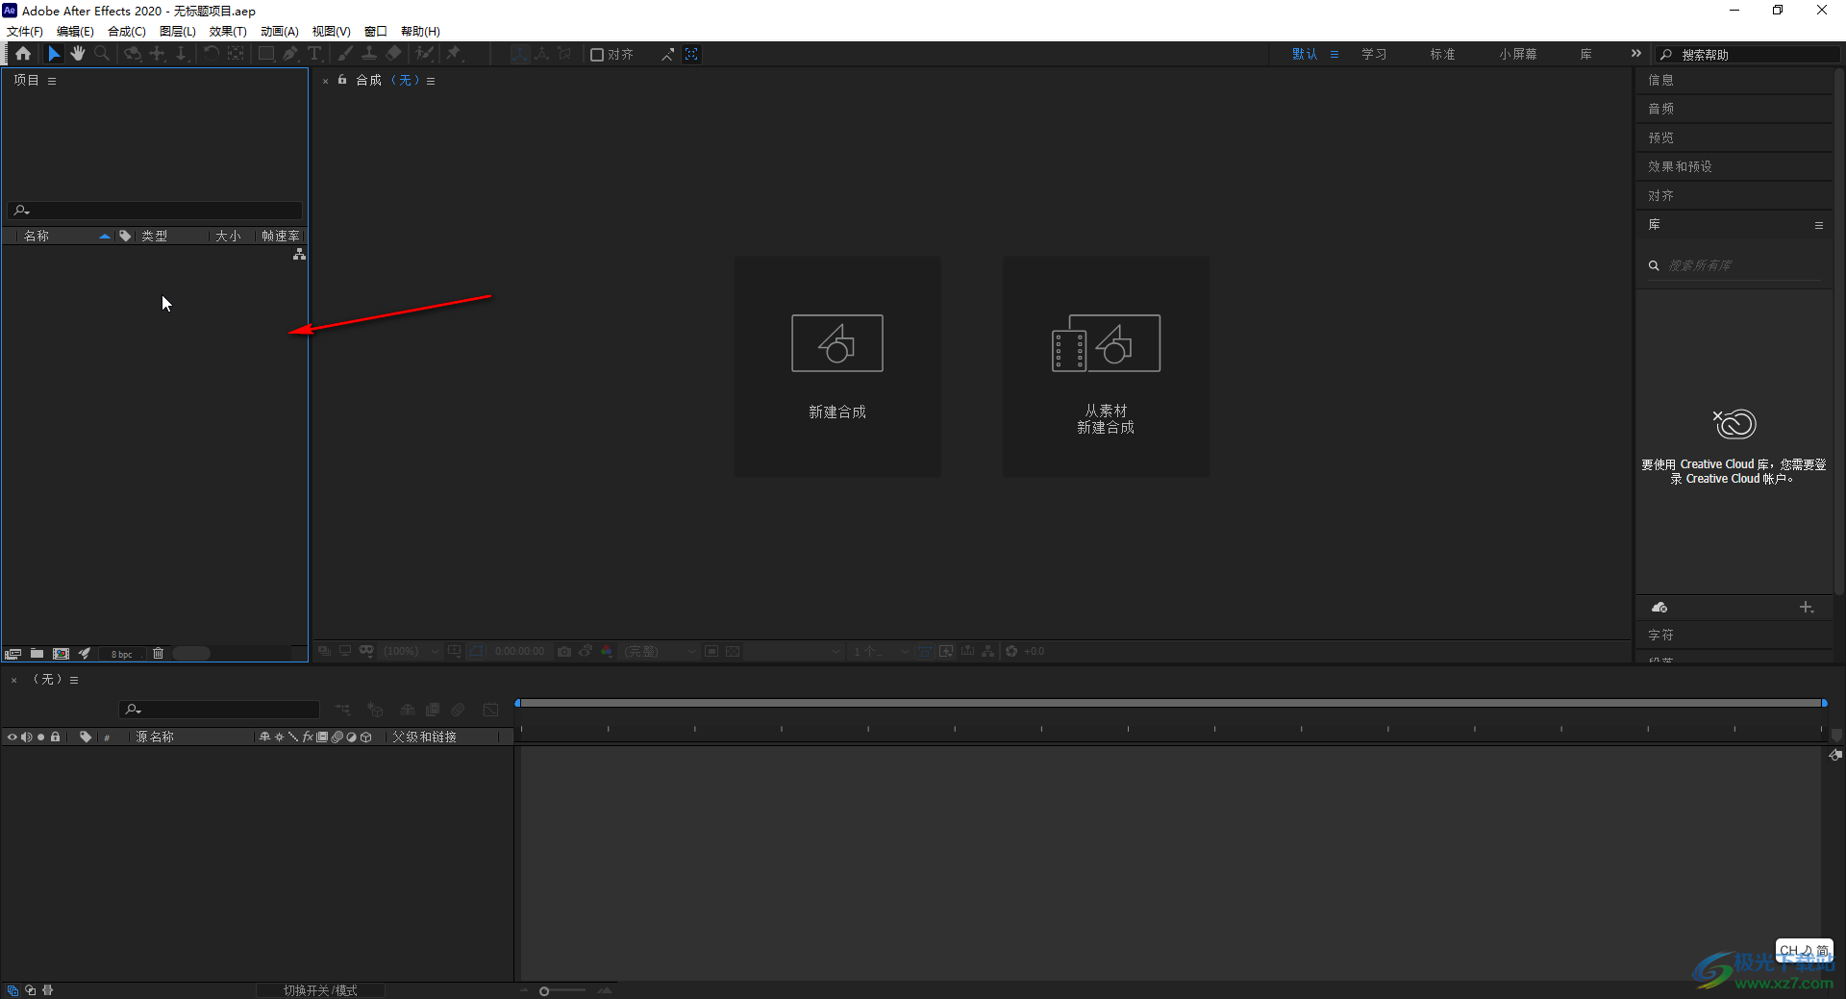Open the 图层(L) menu

[178, 31]
